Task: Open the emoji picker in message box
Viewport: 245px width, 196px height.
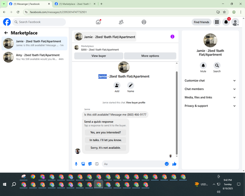Action: (167, 164)
